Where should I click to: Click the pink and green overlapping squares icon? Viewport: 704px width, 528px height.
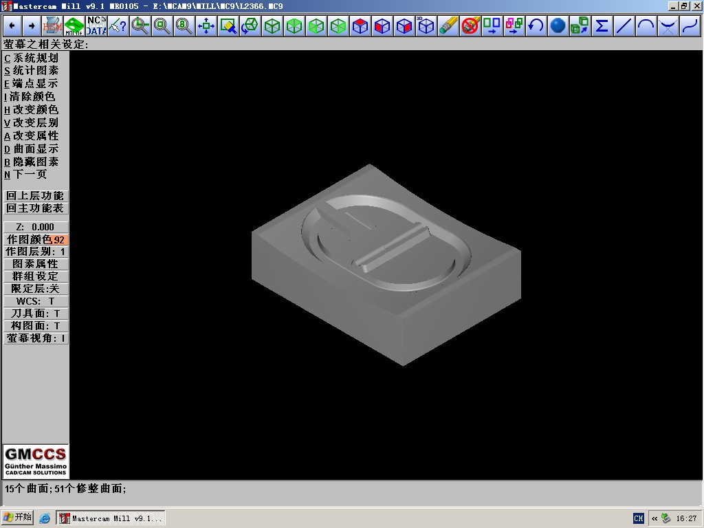click(514, 26)
